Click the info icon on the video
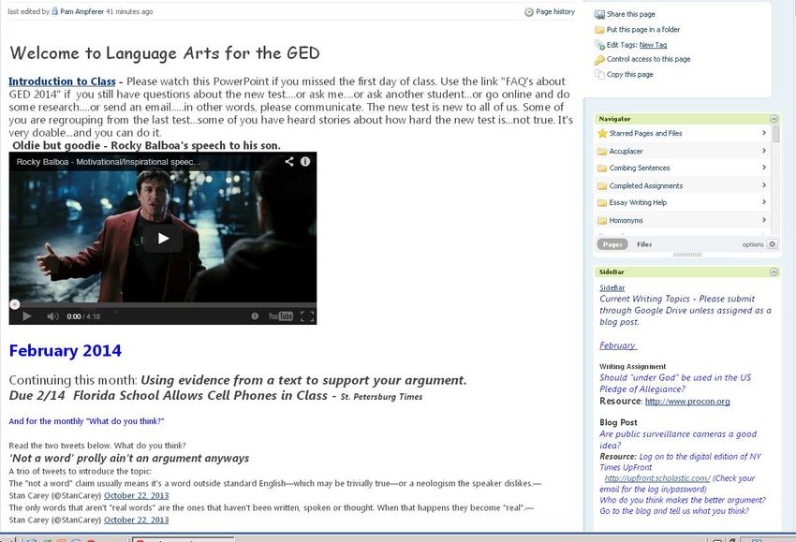The height and width of the screenshot is (542, 796). 305,161
